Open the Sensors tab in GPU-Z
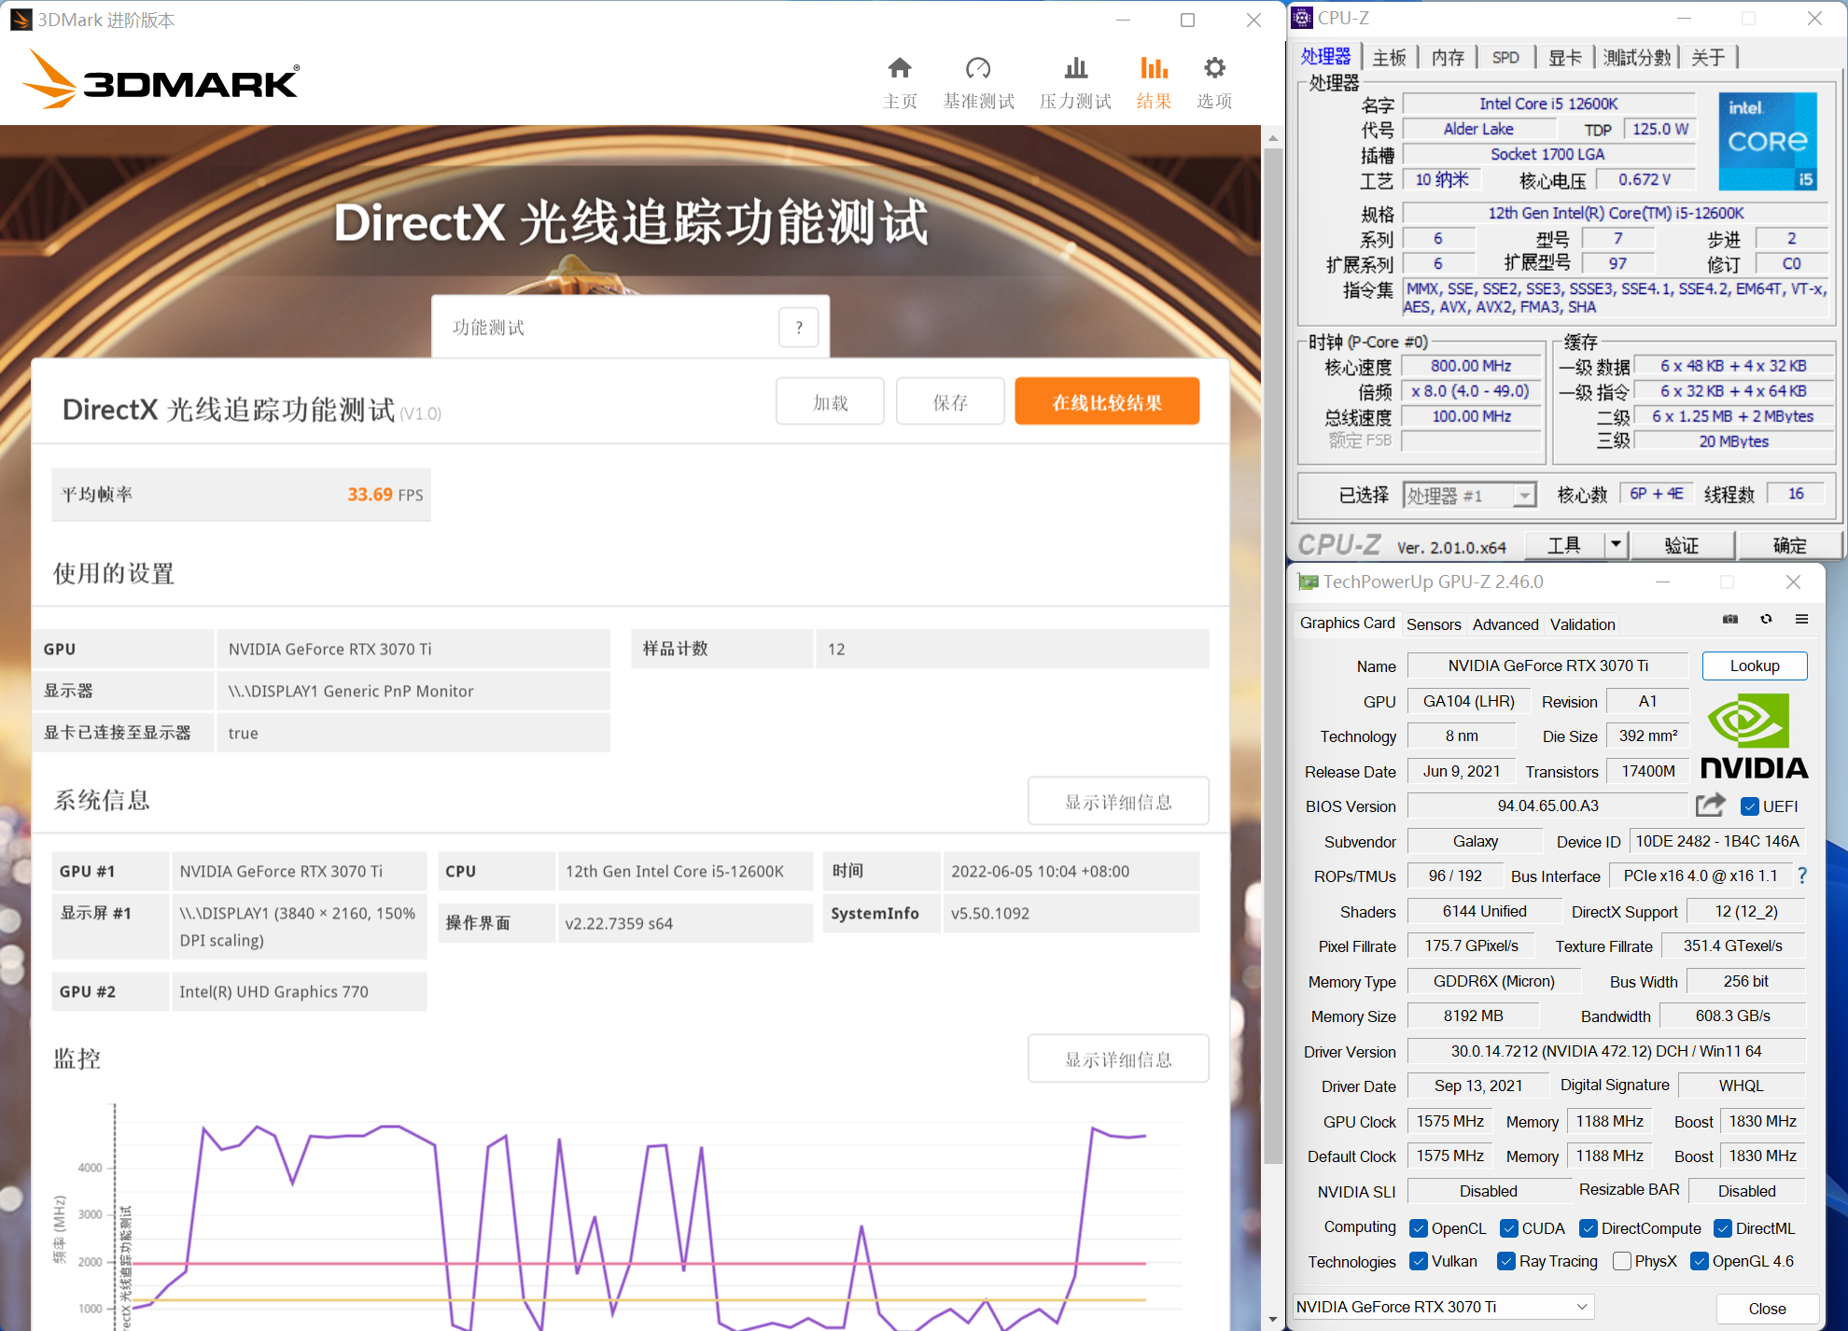Image resolution: width=1848 pixels, height=1331 pixels. point(1434,623)
